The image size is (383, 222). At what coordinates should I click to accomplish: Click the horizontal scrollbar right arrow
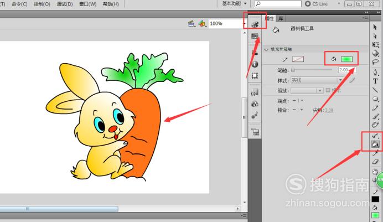237,209
